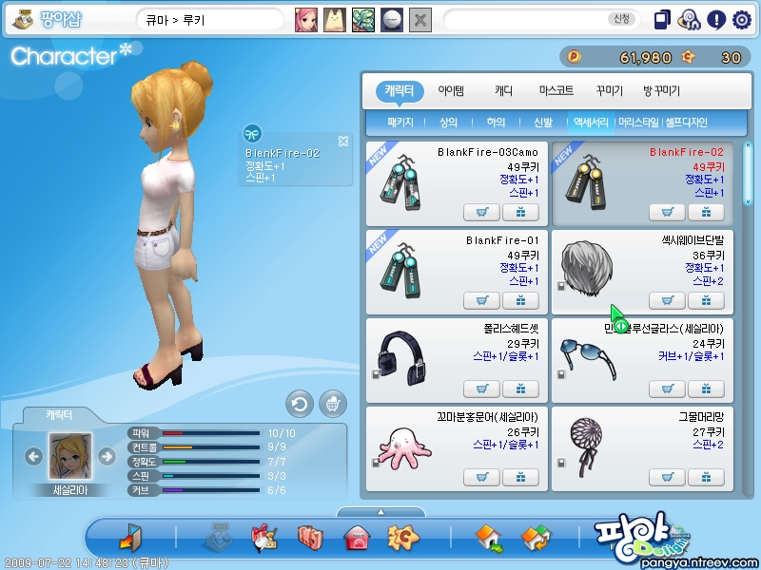The height and width of the screenshot is (570, 761).
Task: Click the 폴리스헤드셋 headset thumbnail
Action: (401, 358)
